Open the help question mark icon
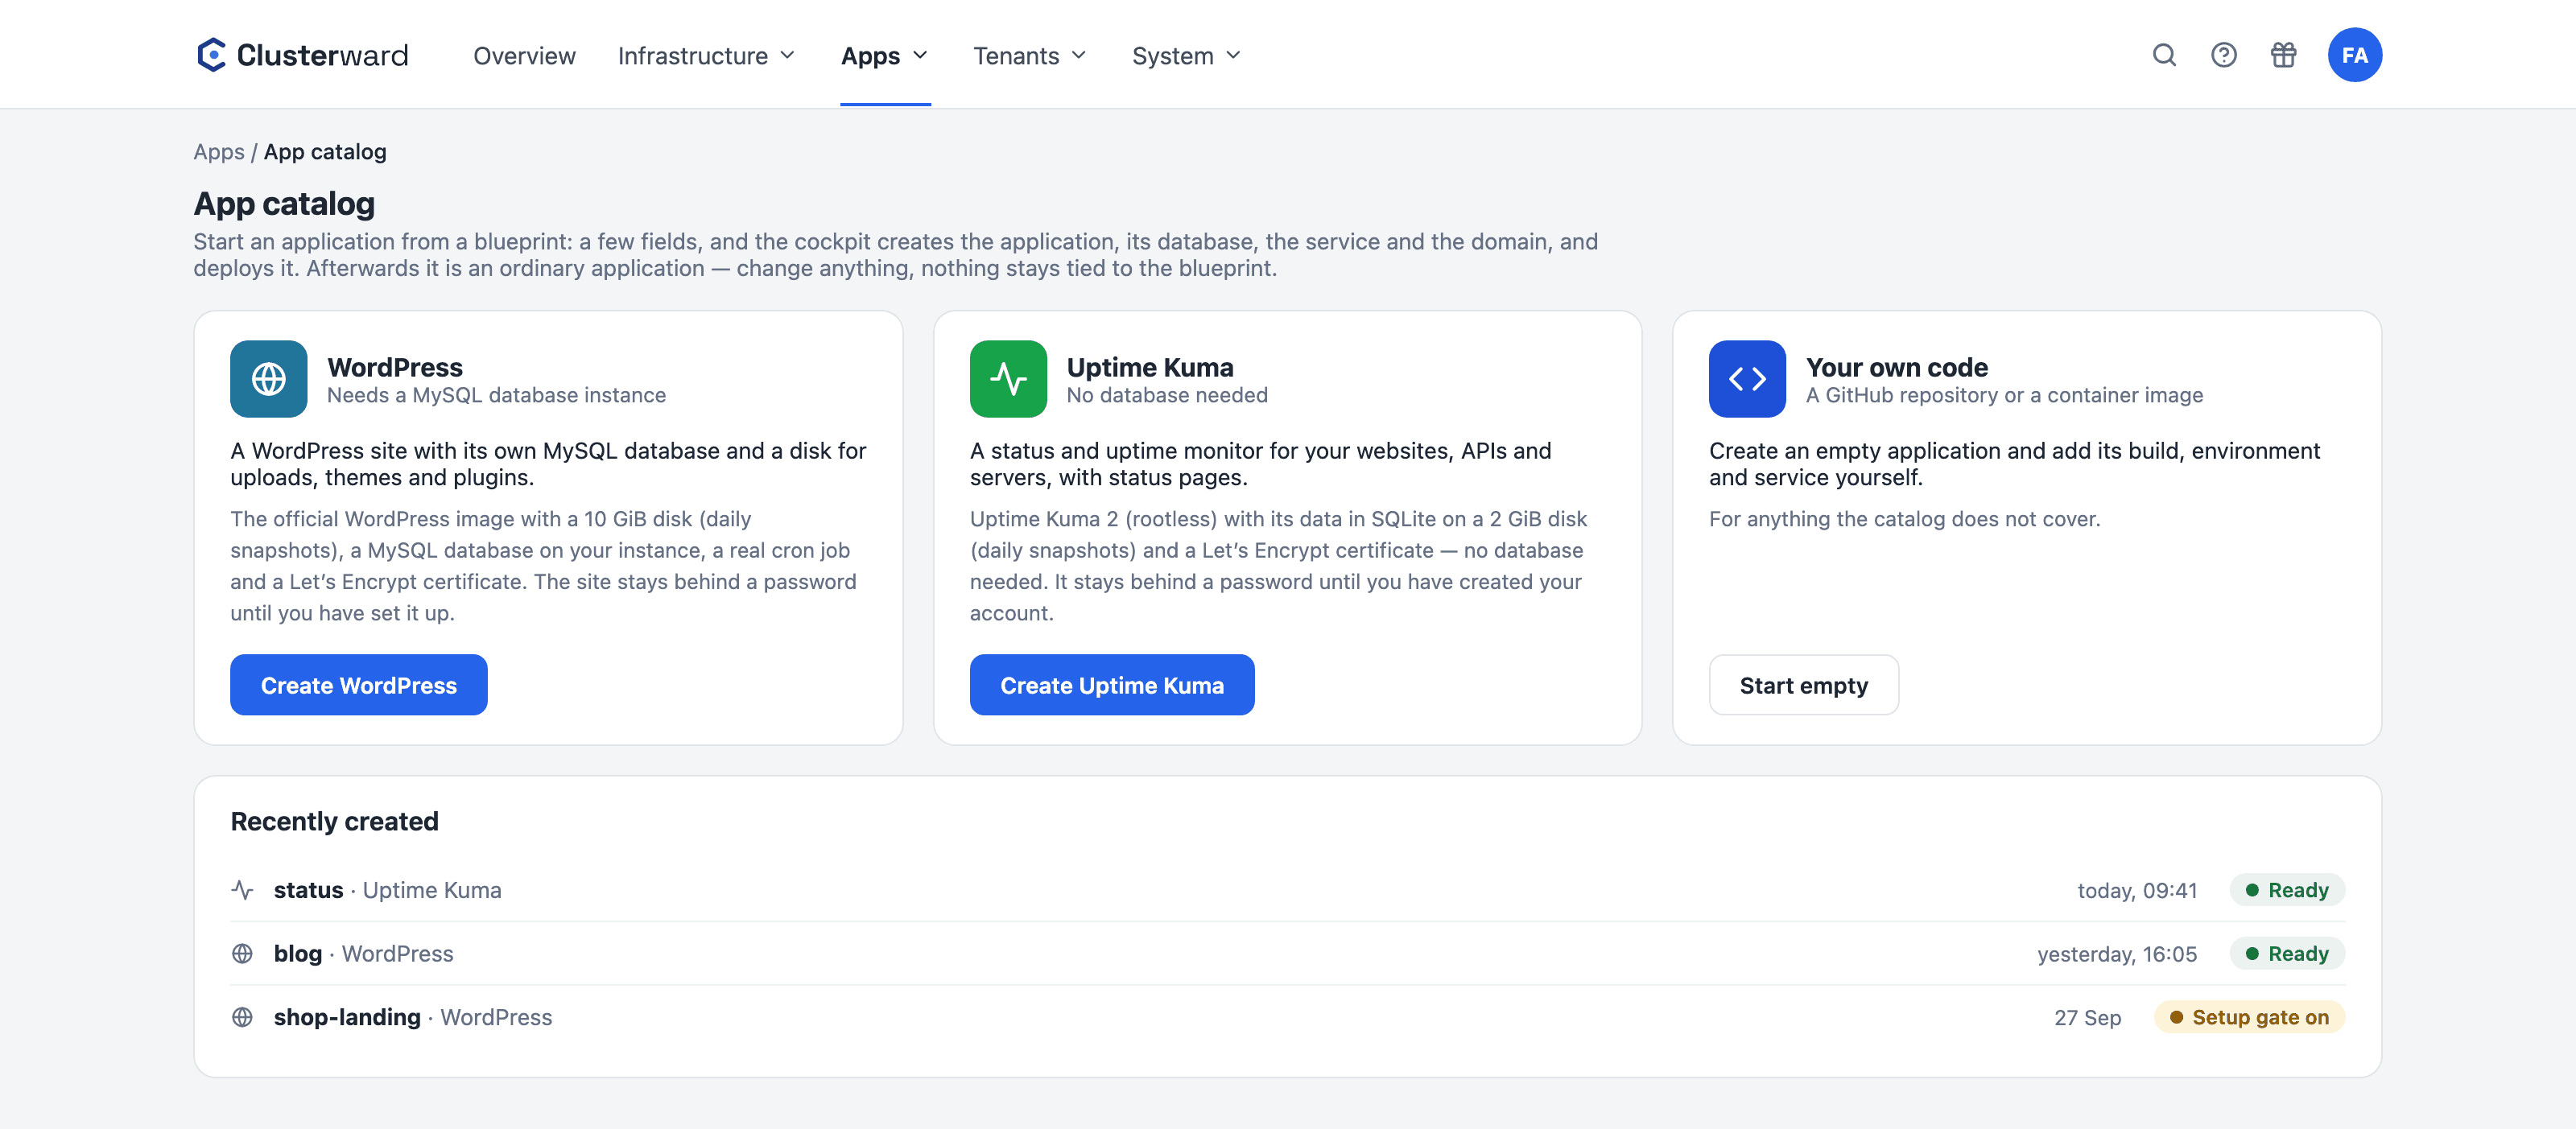The width and height of the screenshot is (2576, 1129). pos(2223,55)
